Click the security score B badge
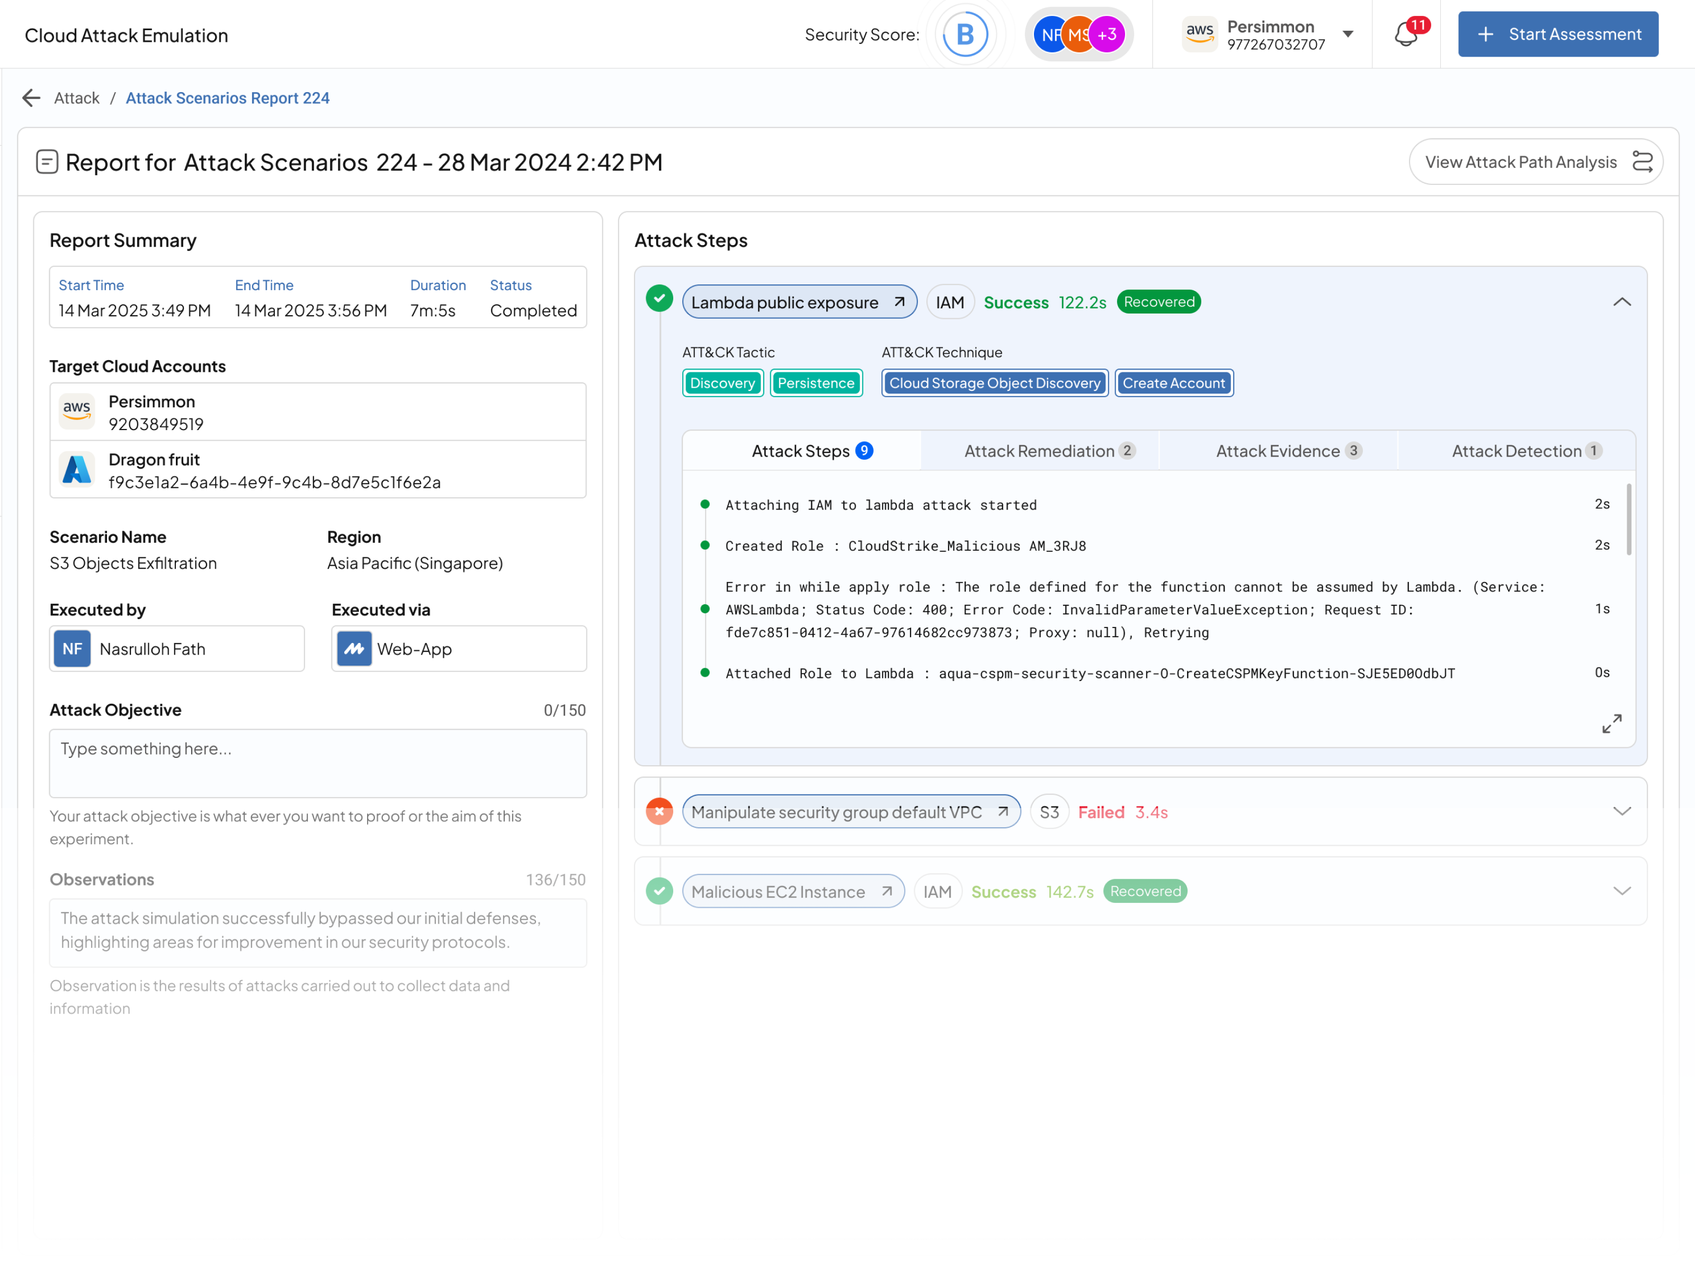This screenshot has height=1271, width=1695. (965, 34)
